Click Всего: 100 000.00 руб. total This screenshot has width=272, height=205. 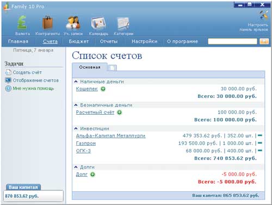coord(225,120)
